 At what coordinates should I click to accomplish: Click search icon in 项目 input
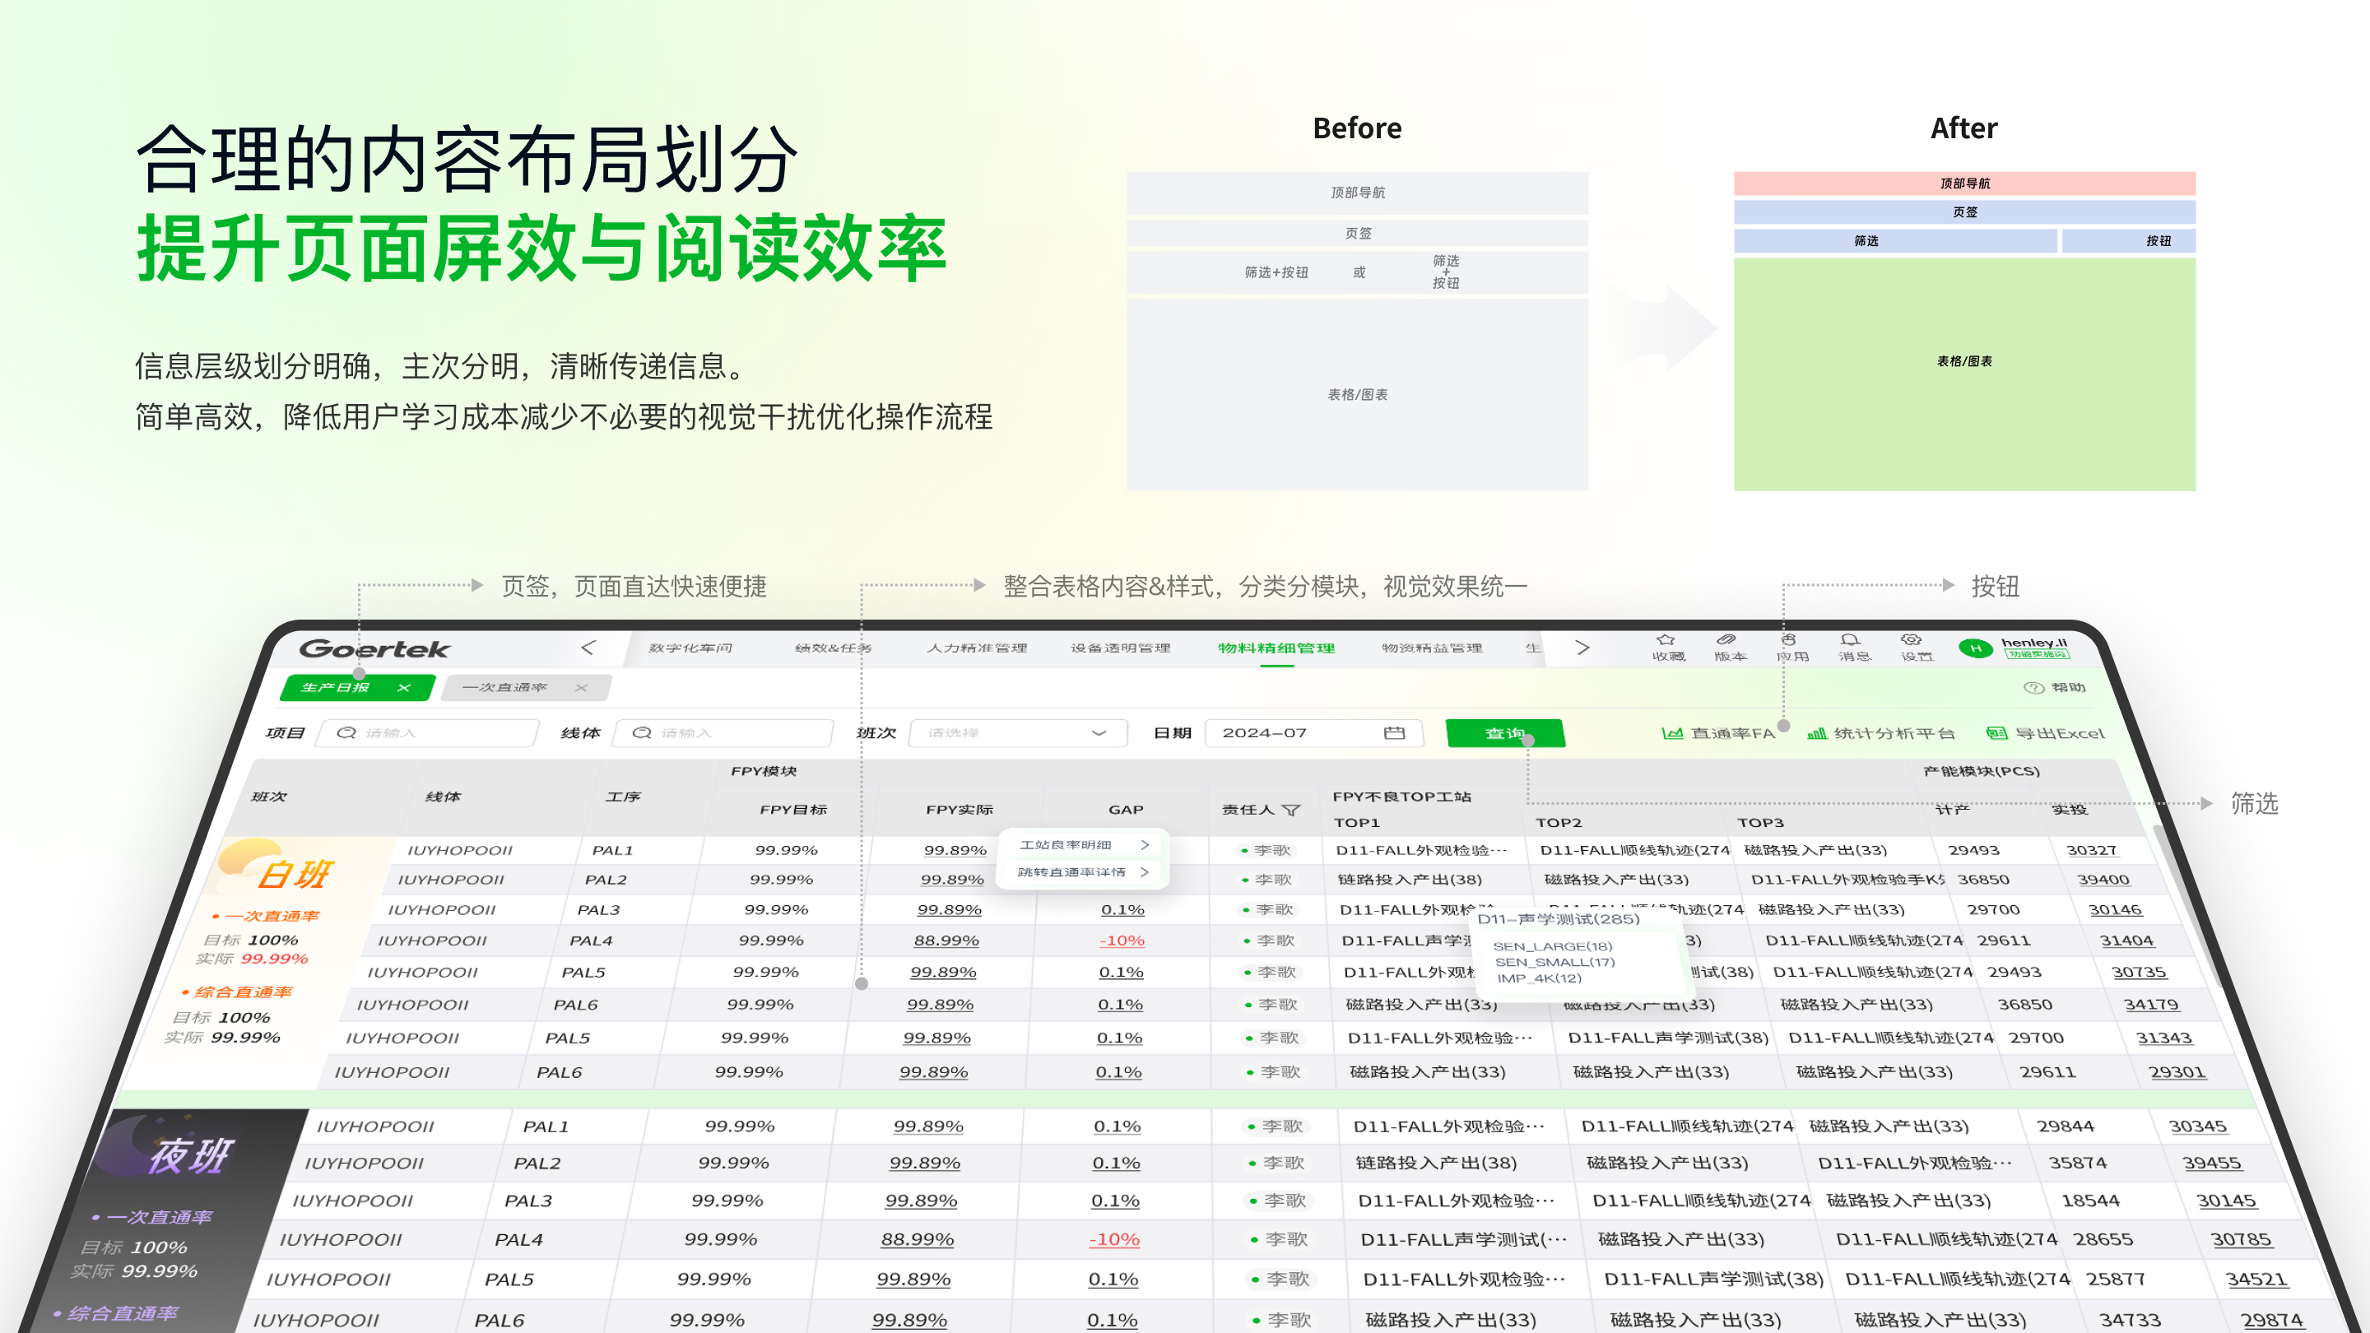click(x=346, y=732)
